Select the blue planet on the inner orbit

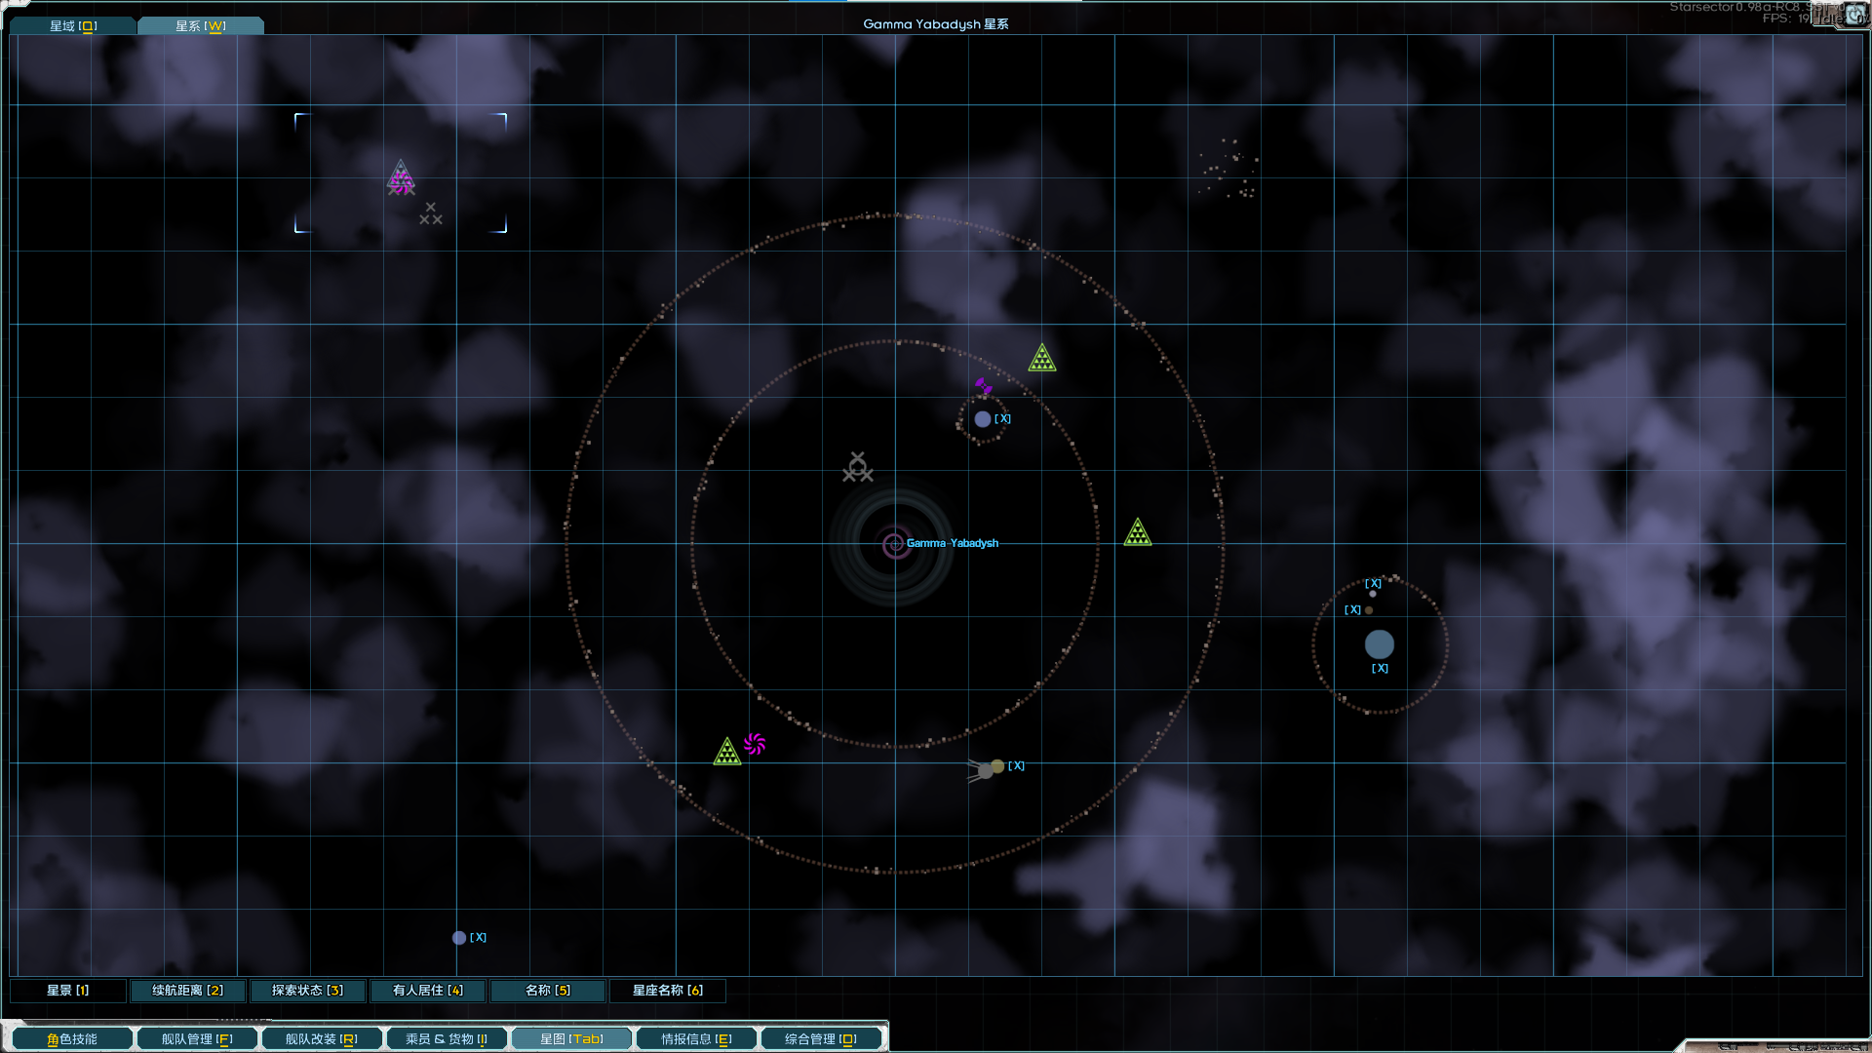[983, 419]
